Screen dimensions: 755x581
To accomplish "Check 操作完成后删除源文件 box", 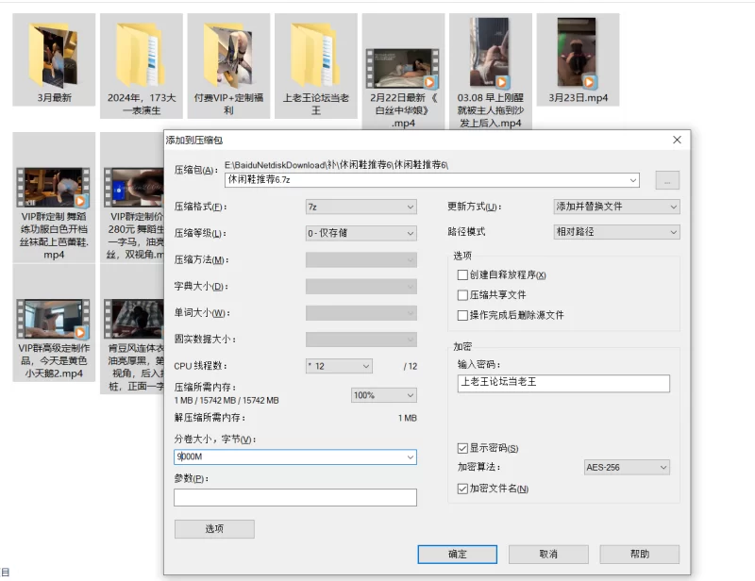I will click(x=462, y=315).
